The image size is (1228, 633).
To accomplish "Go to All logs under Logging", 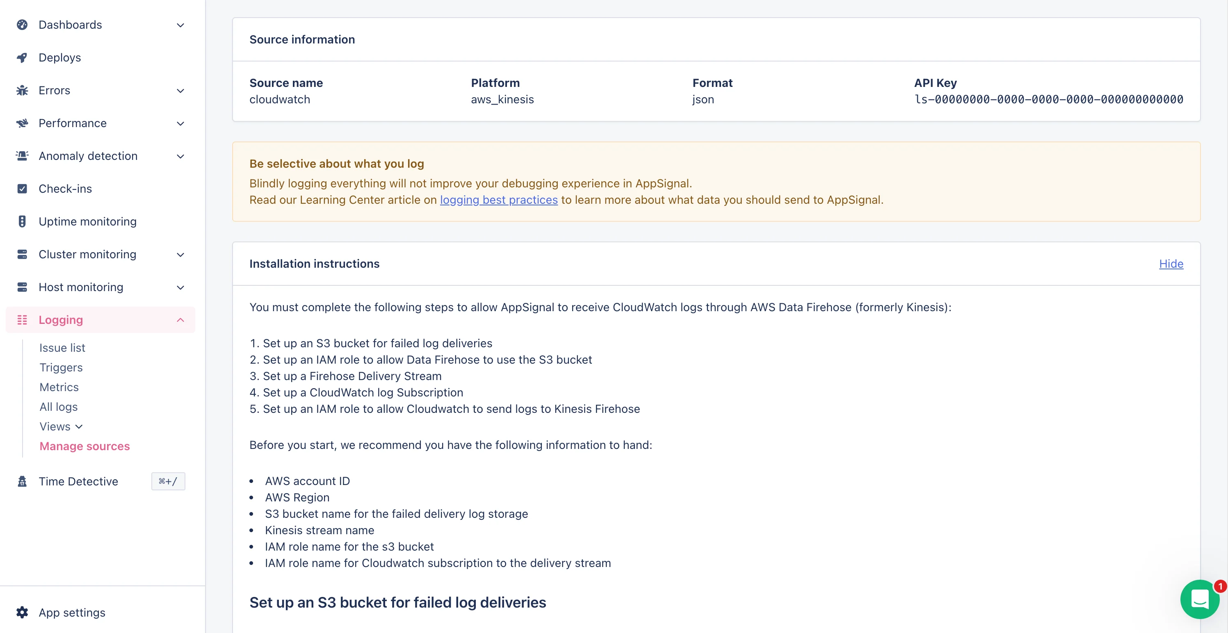I will pyautogui.click(x=59, y=407).
